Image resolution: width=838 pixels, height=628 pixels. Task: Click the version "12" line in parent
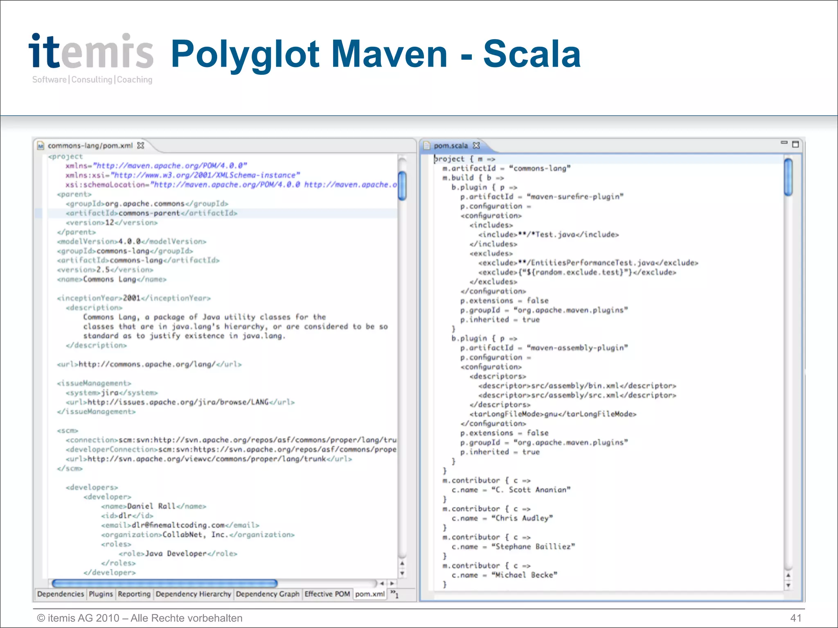click(x=112, y=222)
